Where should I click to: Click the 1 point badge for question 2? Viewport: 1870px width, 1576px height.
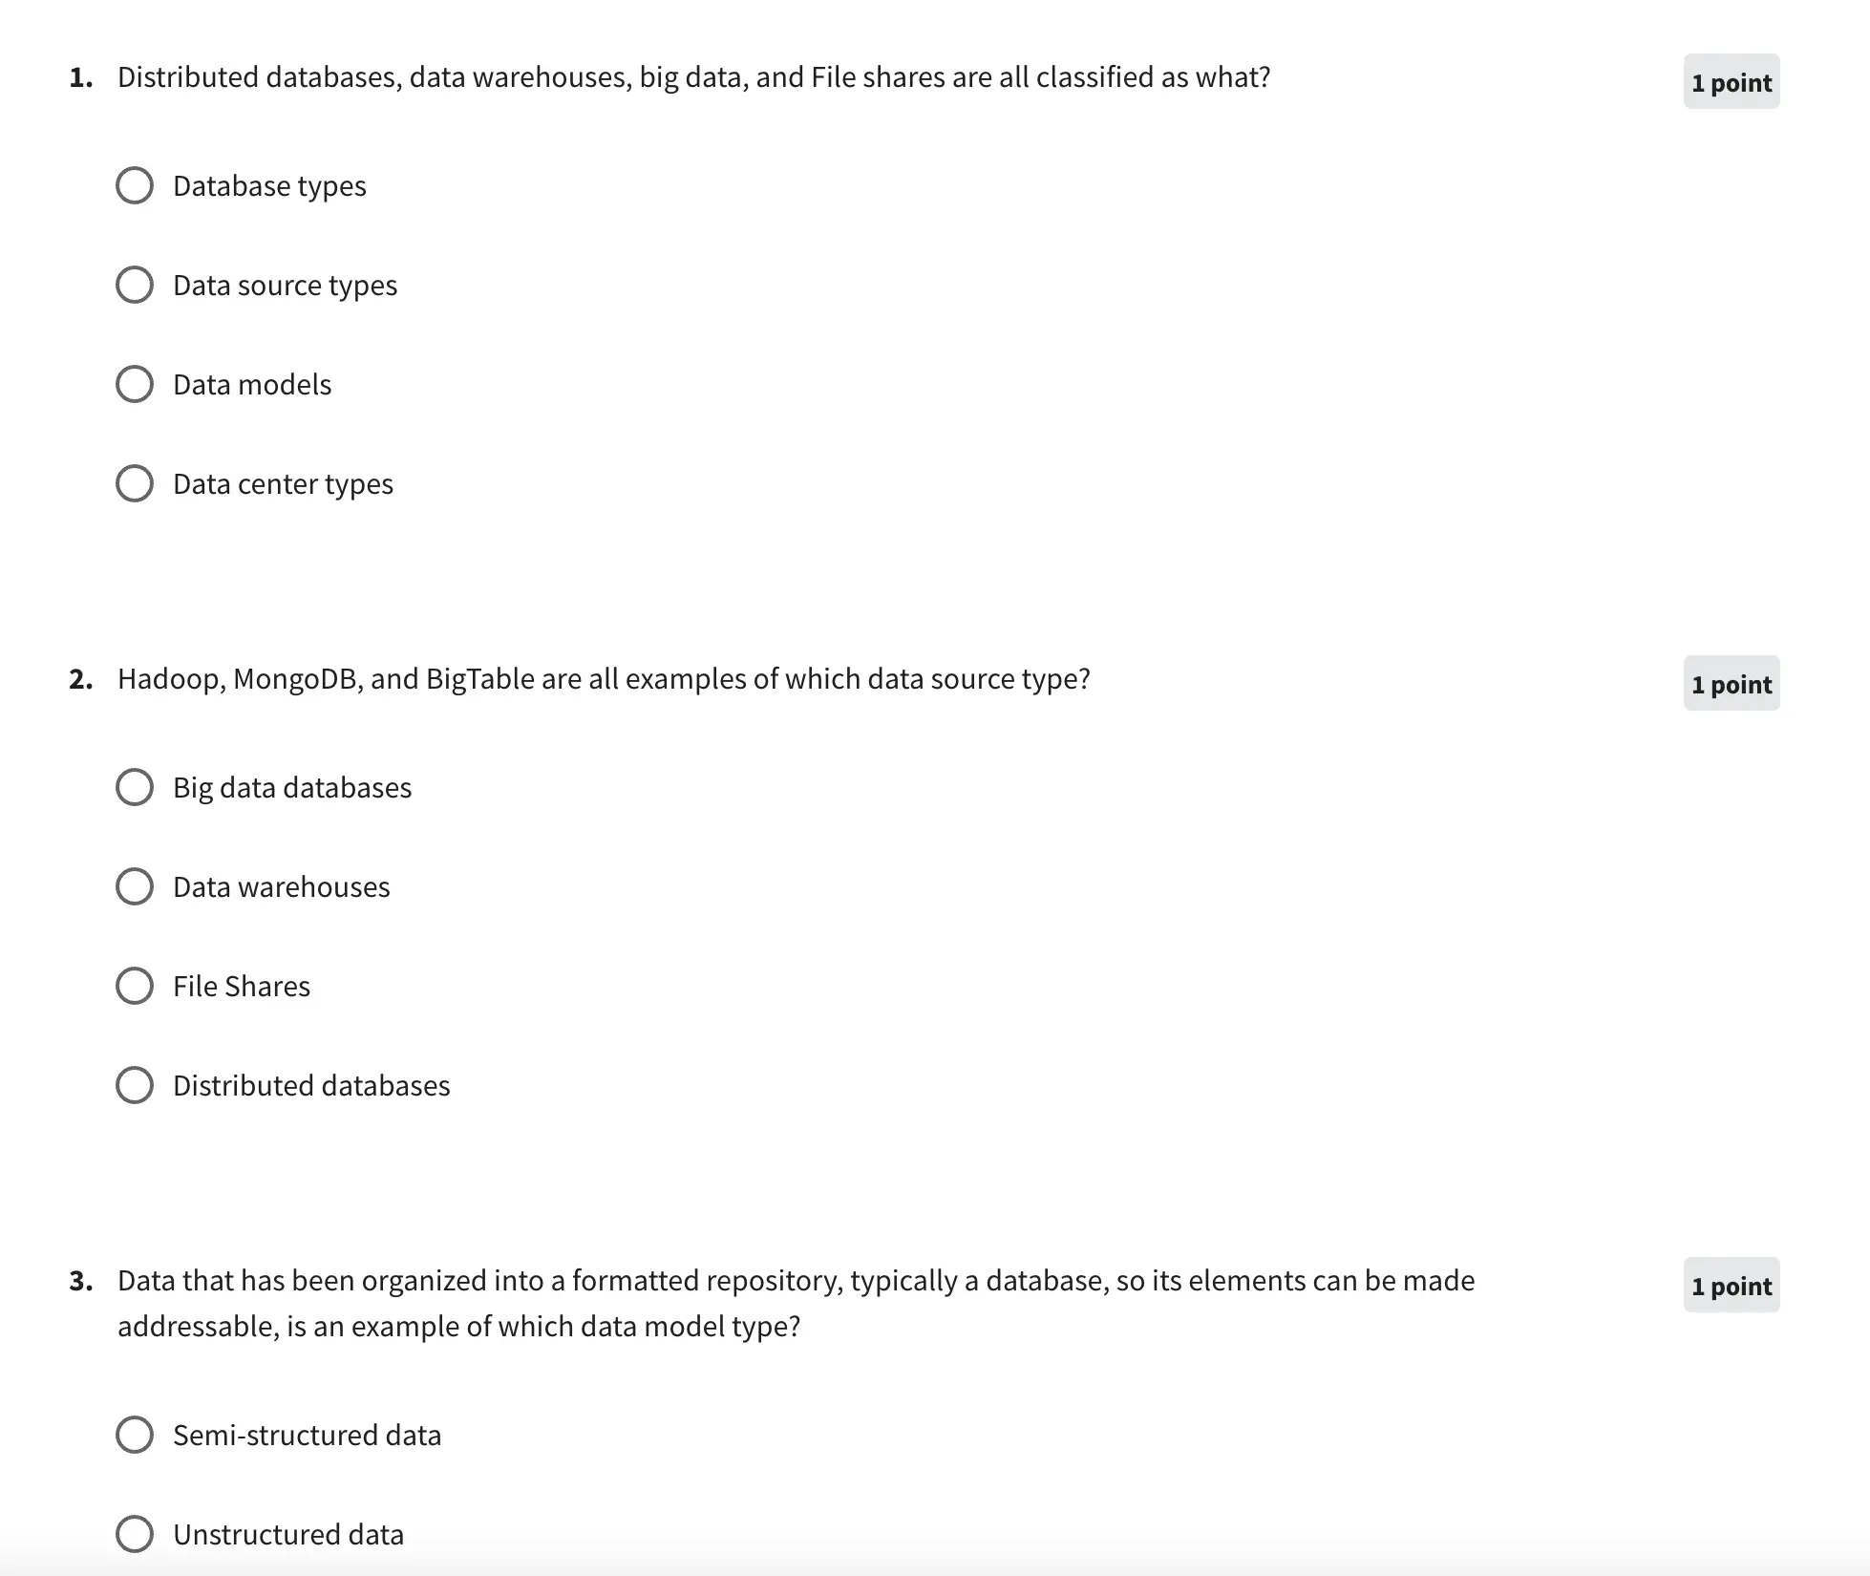pos(1731,684)
